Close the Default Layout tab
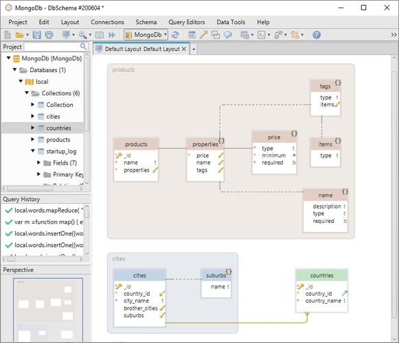This screenshot has height=343, width=399. pos(184,49)
